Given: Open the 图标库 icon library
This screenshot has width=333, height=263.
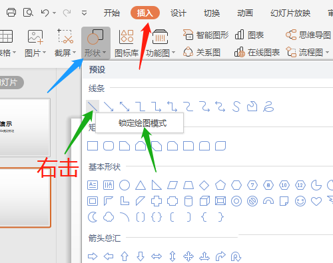Looking at the screenshot, I should pyautogui.click(x=127, y=43).
